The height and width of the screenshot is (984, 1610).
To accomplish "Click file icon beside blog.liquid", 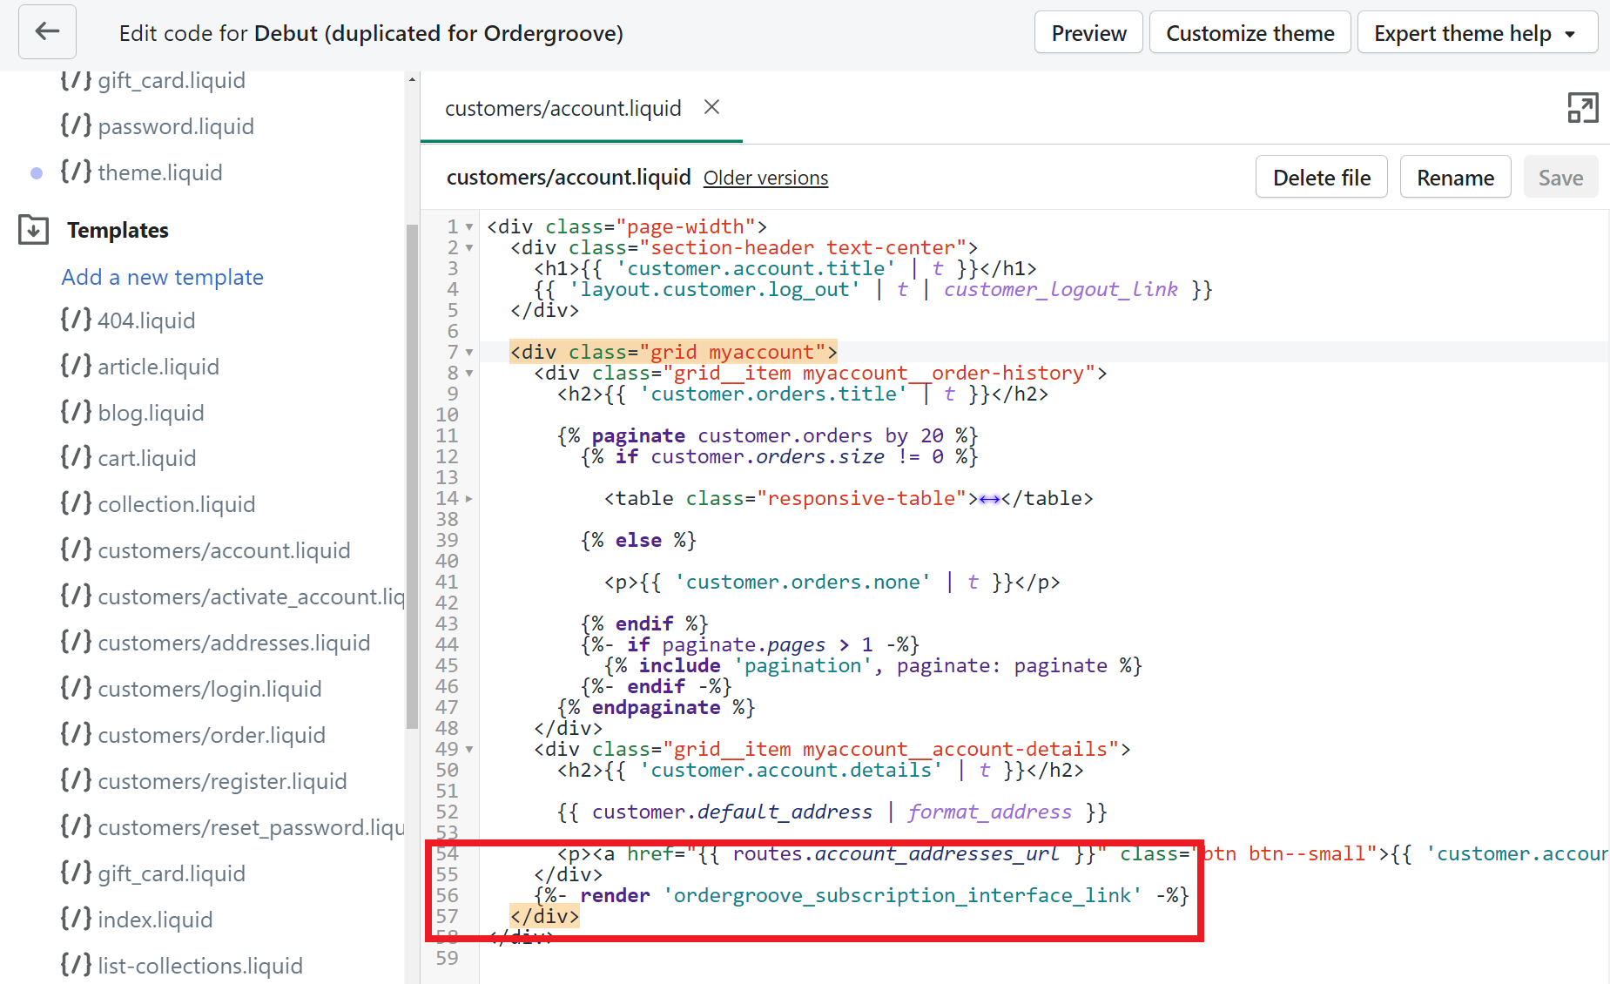I will [76, 412].
